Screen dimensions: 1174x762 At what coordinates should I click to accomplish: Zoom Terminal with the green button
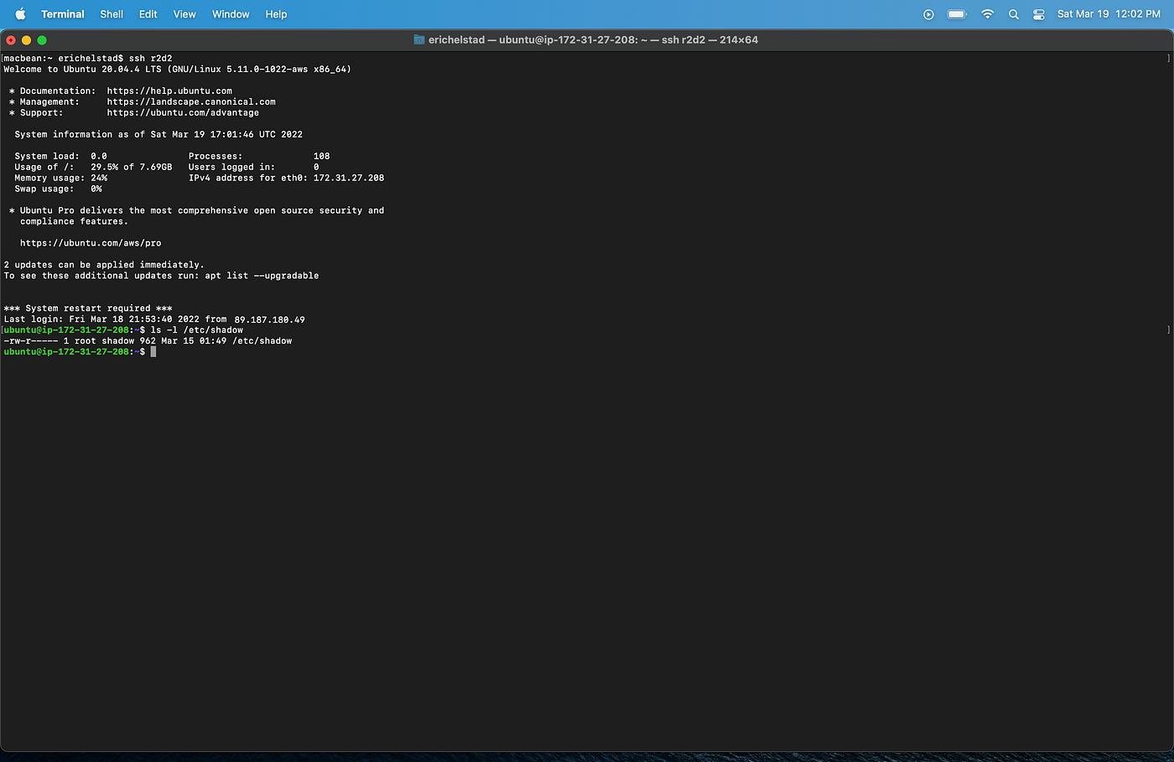42,40
